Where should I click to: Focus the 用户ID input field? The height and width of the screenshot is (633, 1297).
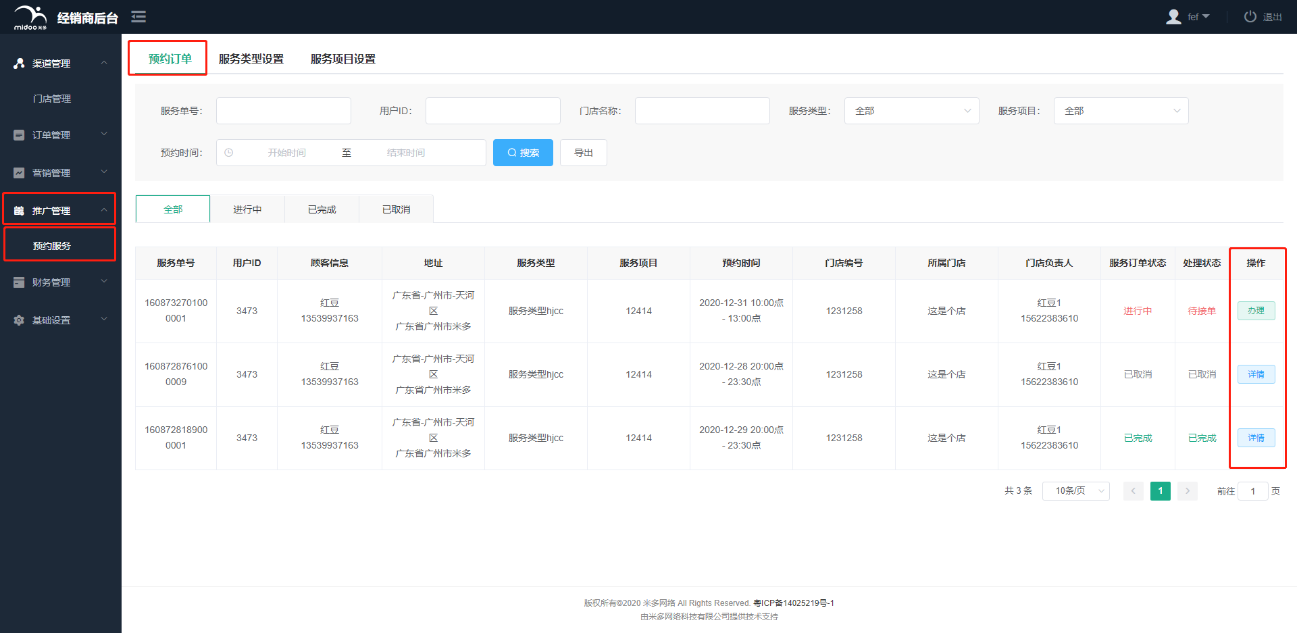[492, 111]
